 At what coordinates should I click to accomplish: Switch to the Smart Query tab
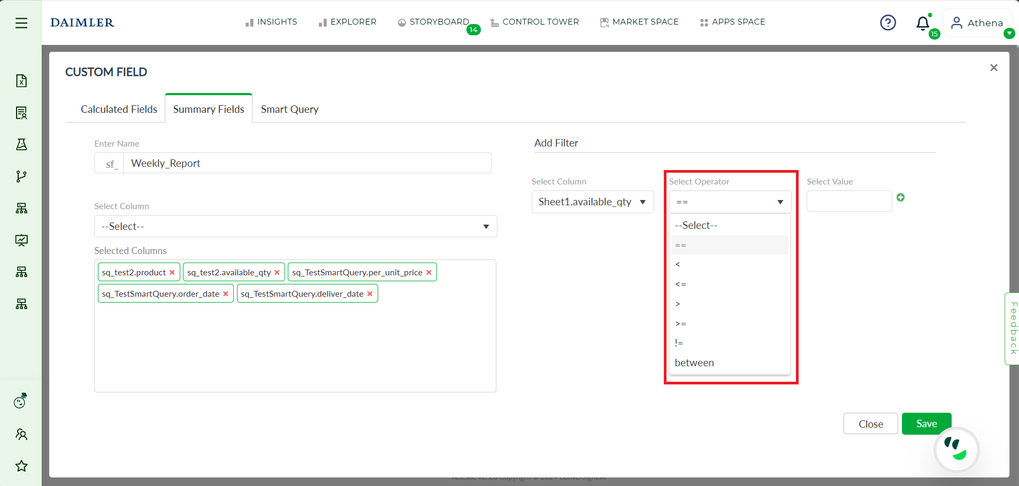[x=289, y=109]
